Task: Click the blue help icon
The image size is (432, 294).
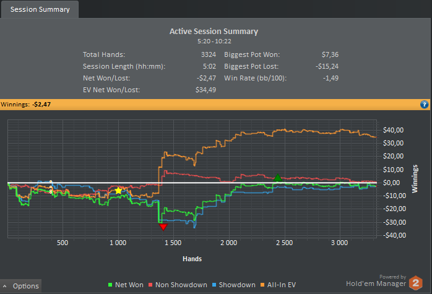Action: point(425,105)
